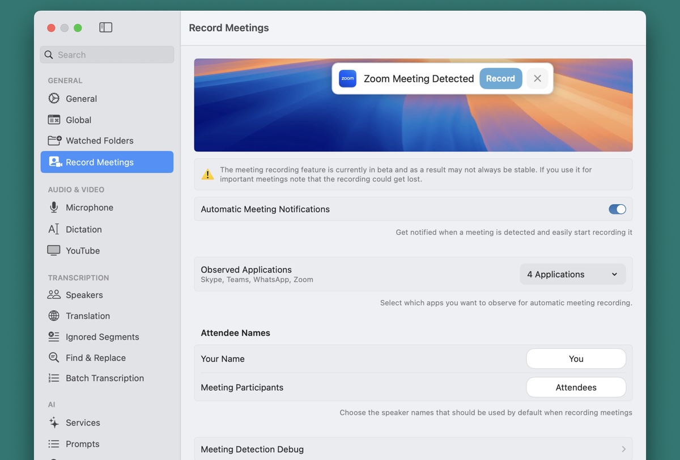Click the Translation sidebar label
The width and height of the screenshot is (680, 460).
click(x=88, y=316)
